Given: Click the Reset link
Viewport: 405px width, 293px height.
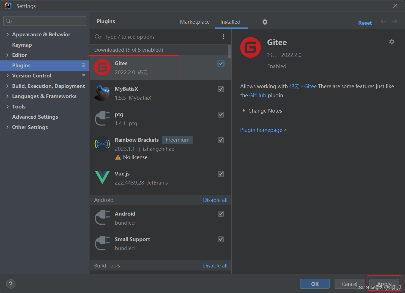Looking at the screenshot, I should pos(365,23).
